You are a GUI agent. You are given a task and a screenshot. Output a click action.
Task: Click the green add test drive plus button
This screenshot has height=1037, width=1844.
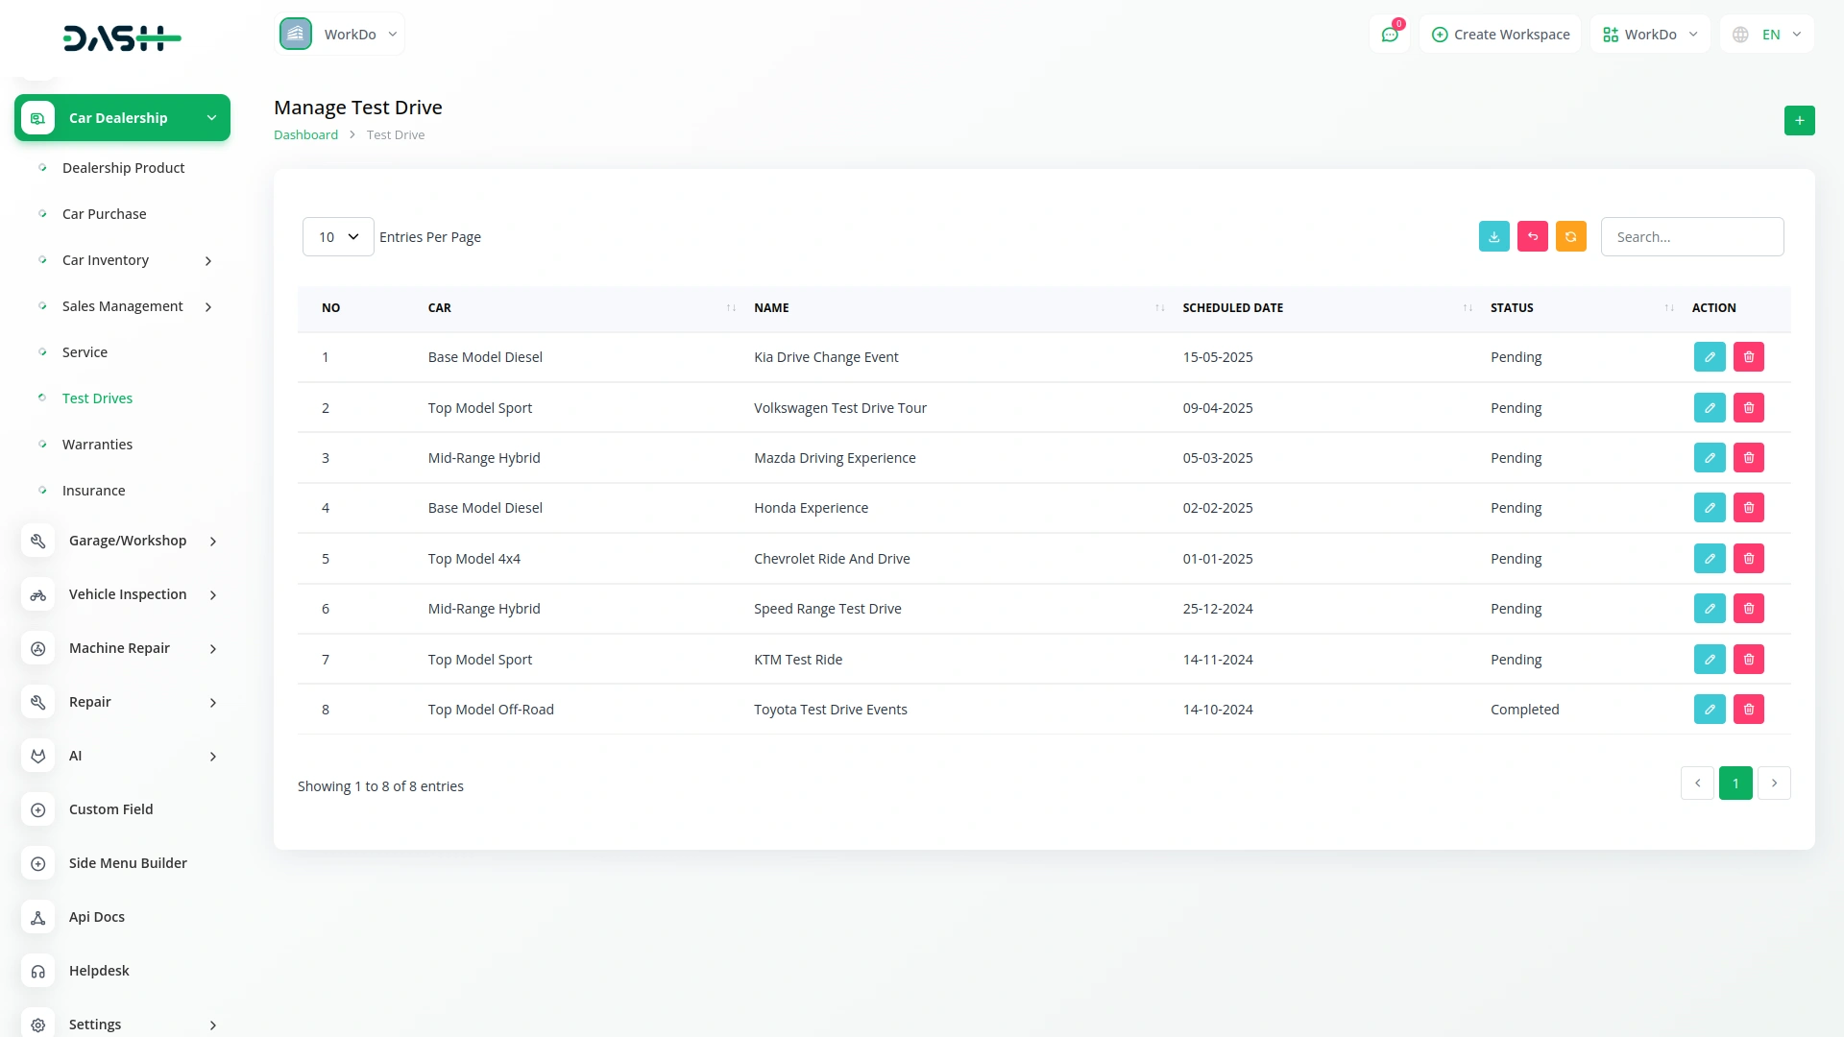(1799, 121)
